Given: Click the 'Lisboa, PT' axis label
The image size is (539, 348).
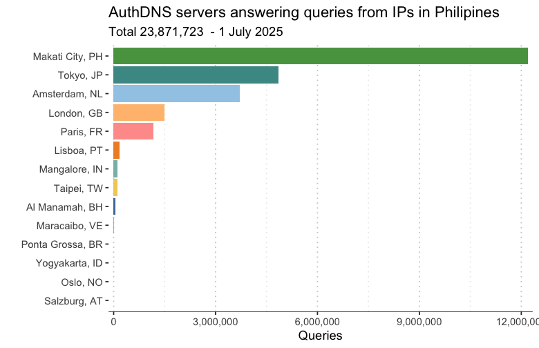Looking at the screenshot, I should 78,151.
